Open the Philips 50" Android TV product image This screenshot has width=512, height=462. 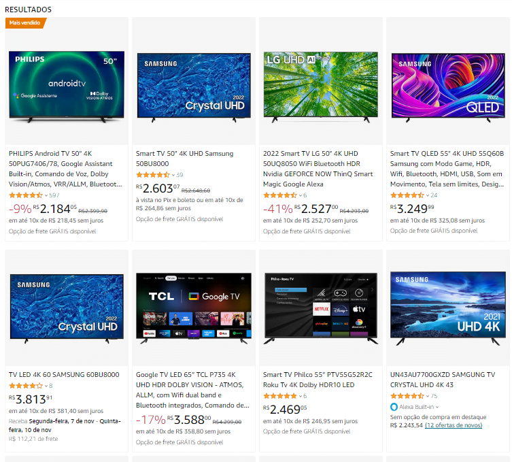click(x=67, y=86)
